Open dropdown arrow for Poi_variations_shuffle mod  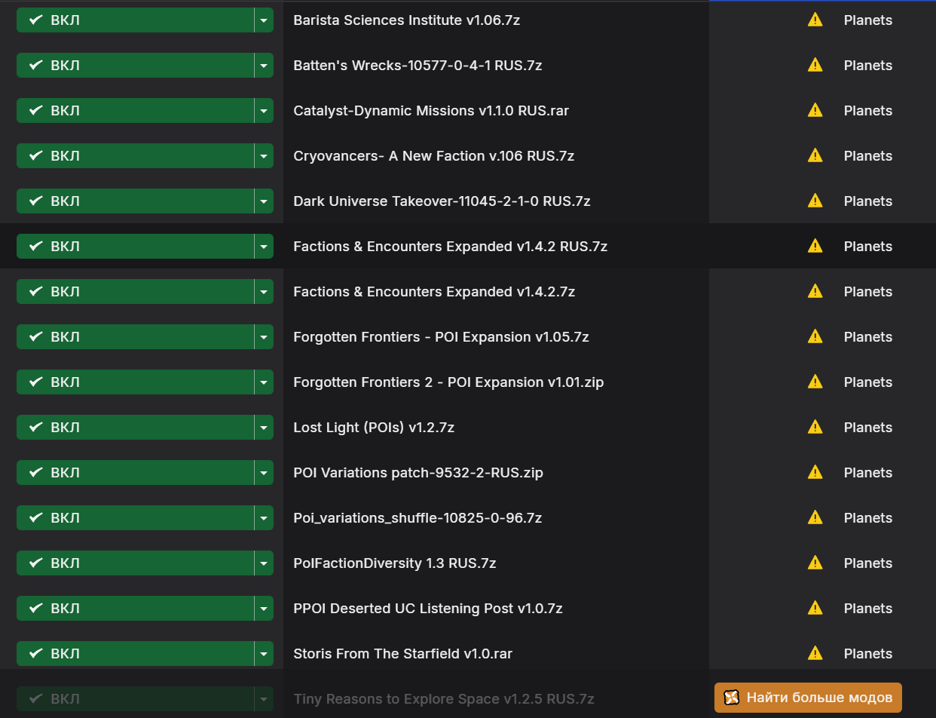[264, 518]
